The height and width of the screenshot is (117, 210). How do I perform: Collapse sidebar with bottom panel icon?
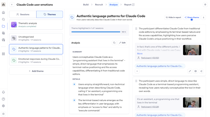[4, 114]
